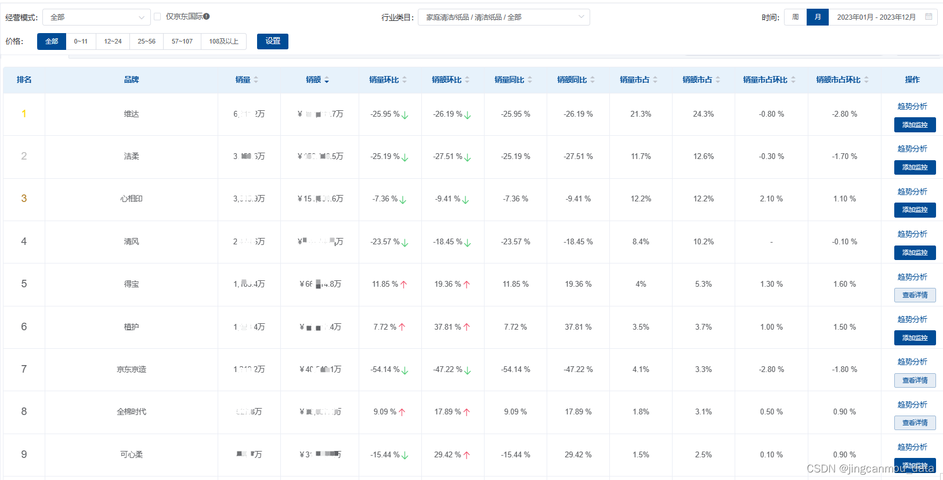Image resolution: width=943 pixels, height=480 pixels.
Task: Click 添加监控 for 维达
Action: click(915, 125)
